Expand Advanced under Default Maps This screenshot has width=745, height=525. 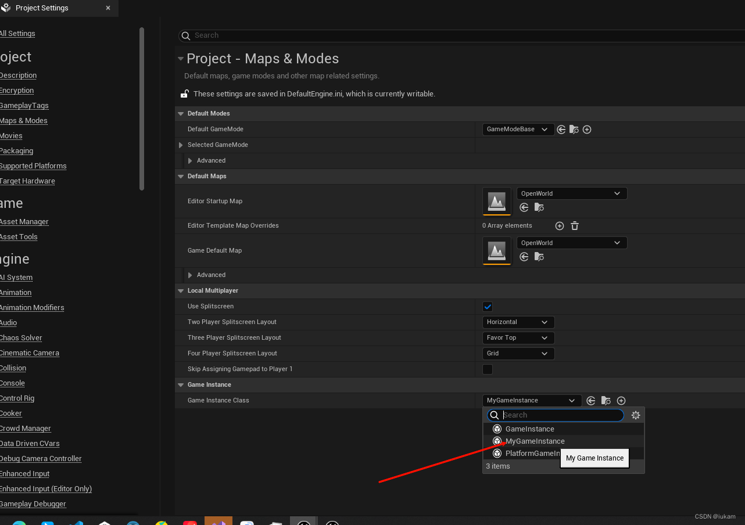point(190,275)
